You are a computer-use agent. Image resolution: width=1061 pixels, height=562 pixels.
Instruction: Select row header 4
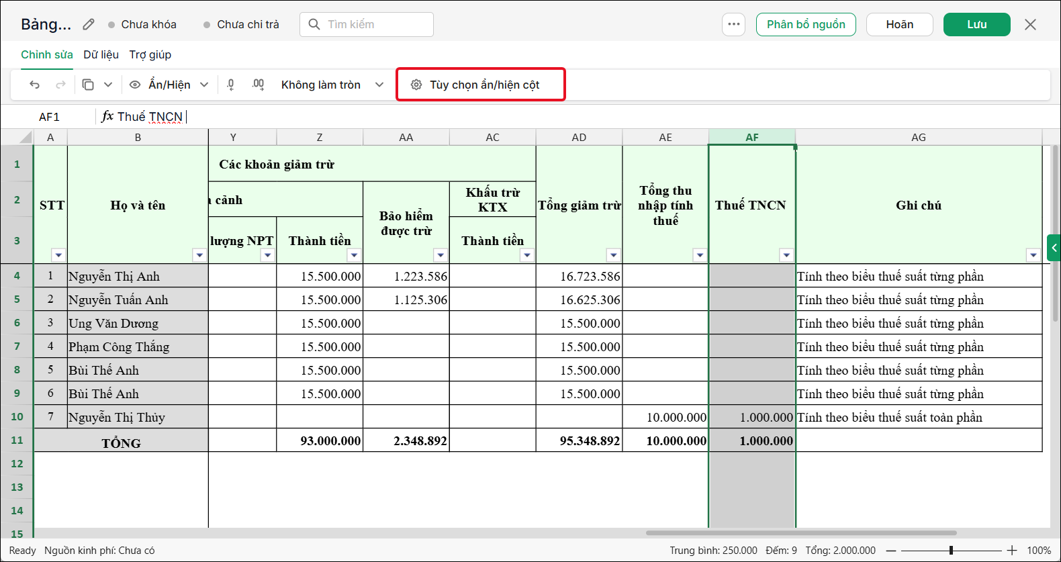click(x=17, y=275)
